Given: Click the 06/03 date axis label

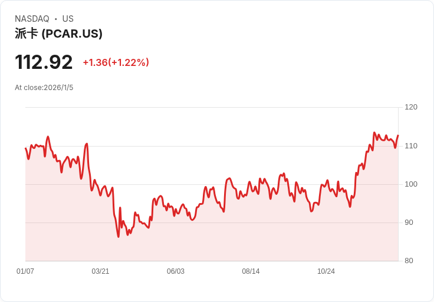Looking at the screenshot, I should [176, 271].
